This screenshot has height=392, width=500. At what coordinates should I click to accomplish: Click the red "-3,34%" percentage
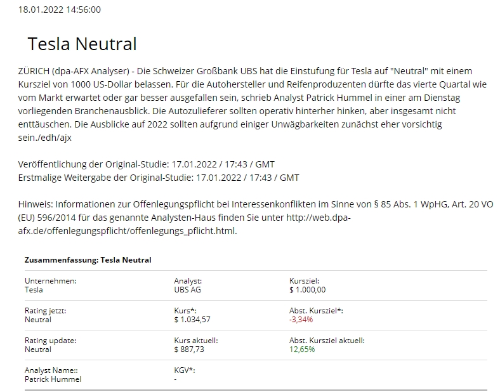click(x=301, y=320)
